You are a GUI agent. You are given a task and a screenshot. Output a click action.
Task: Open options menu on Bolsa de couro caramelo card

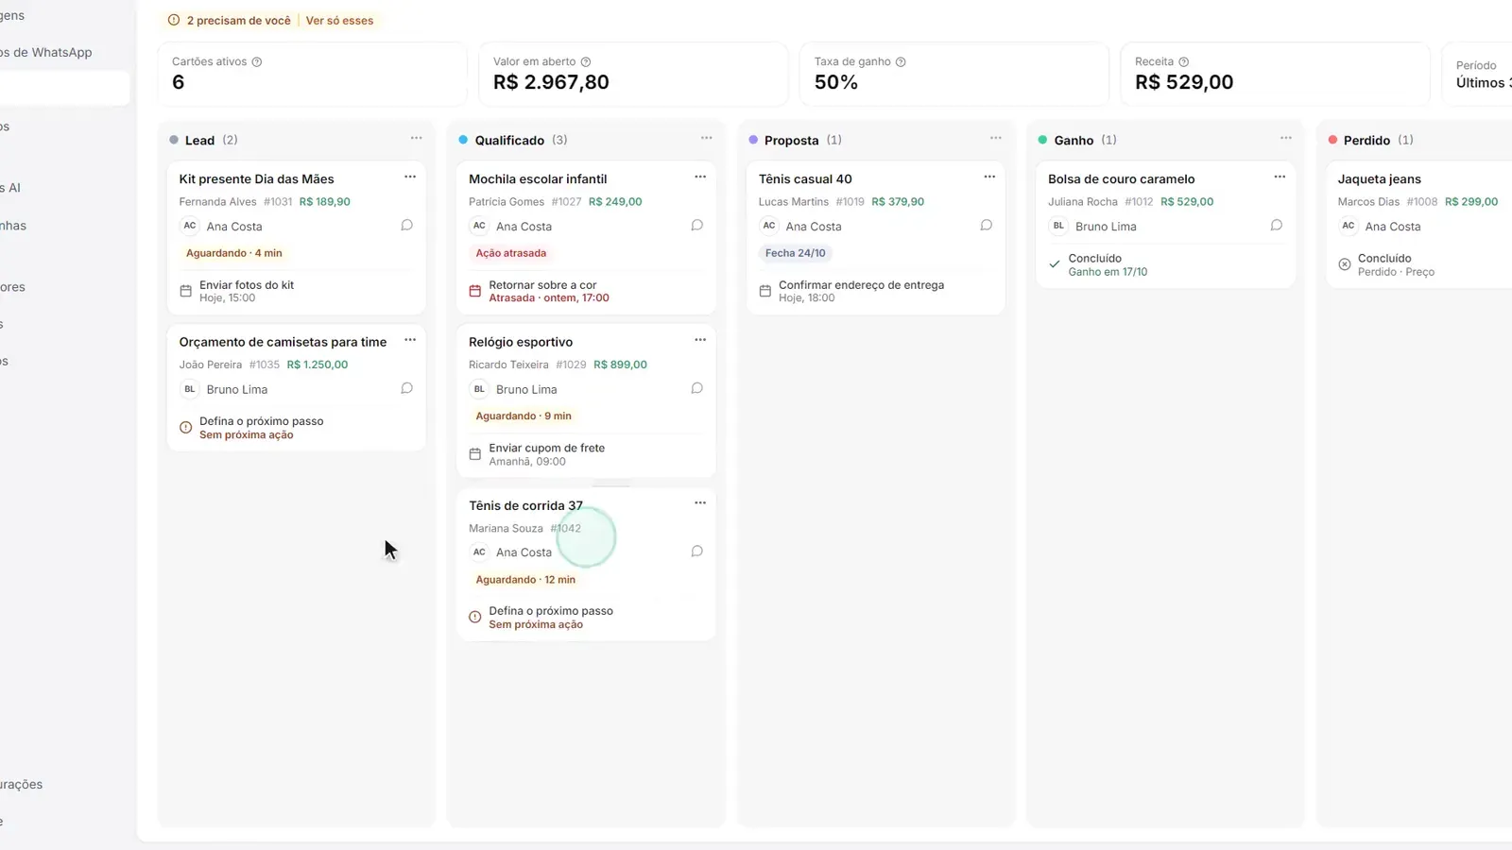[1280, 178]
